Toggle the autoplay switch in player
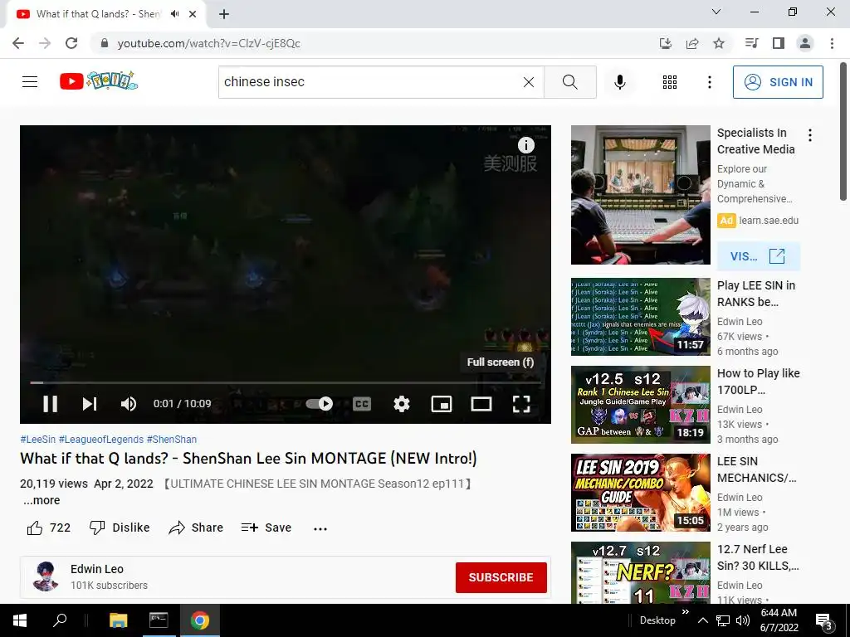This screenshot has width=850, height=637. click(x=320, y=404)
